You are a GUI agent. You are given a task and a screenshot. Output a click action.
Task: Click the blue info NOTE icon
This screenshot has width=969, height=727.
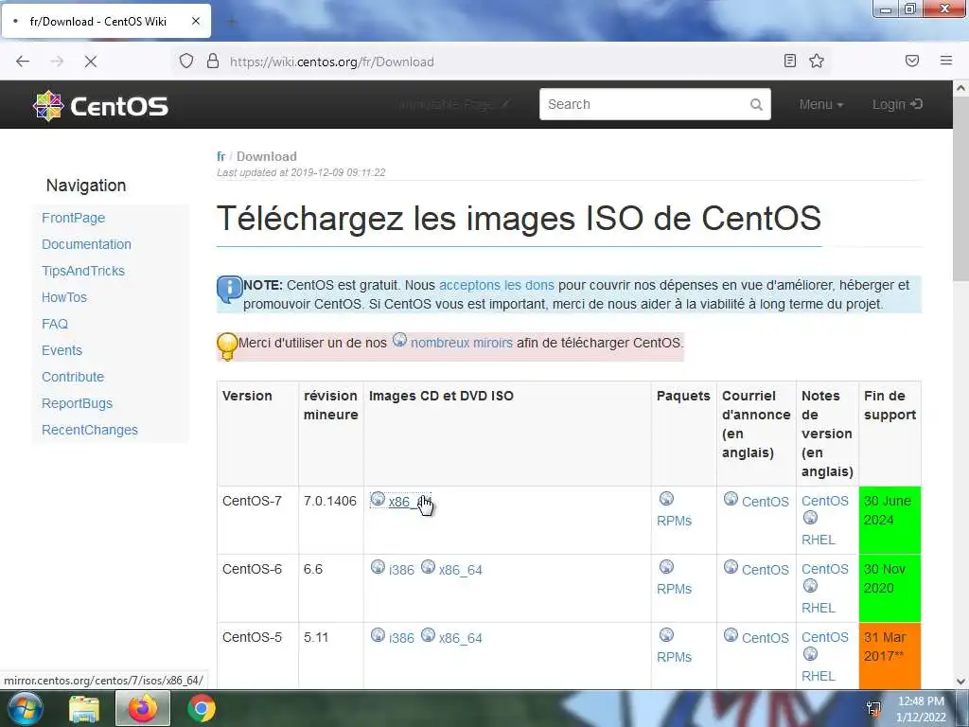(229, 289)
